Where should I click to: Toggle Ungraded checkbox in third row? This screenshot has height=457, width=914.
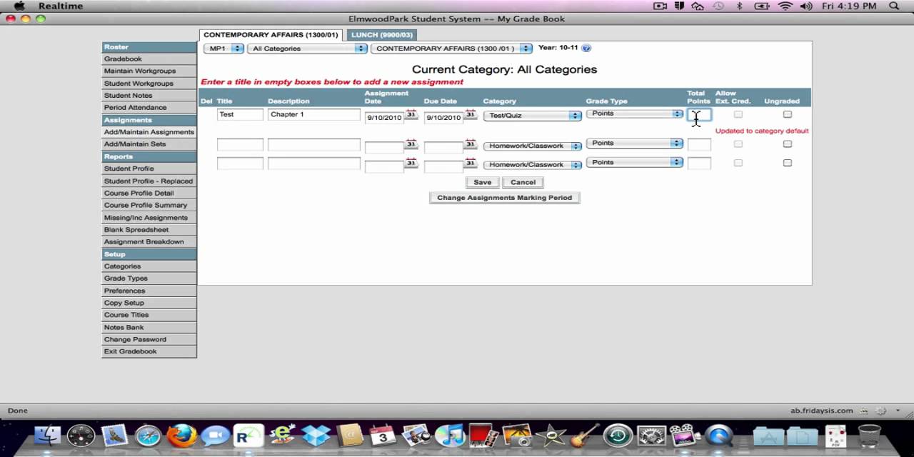(788, 163)
